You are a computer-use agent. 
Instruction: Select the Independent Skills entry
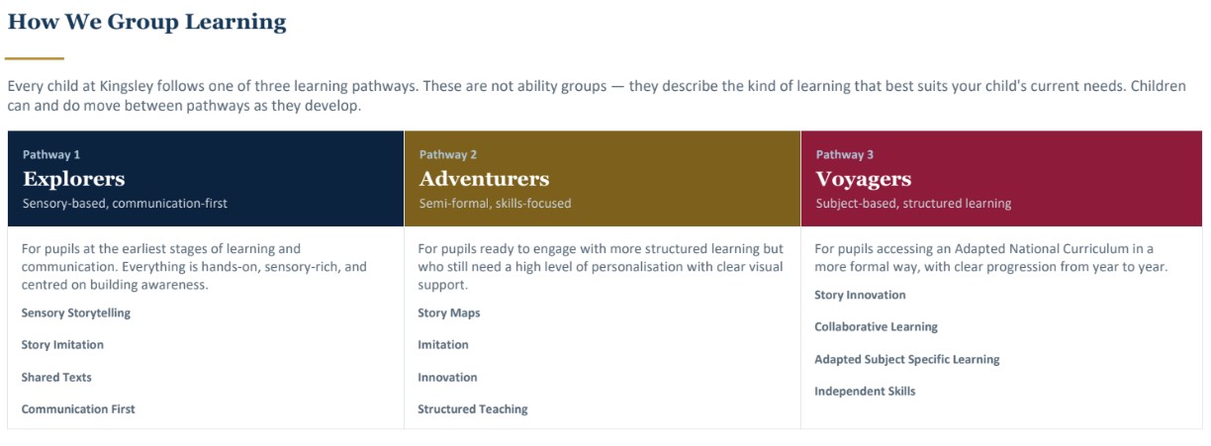865,392
